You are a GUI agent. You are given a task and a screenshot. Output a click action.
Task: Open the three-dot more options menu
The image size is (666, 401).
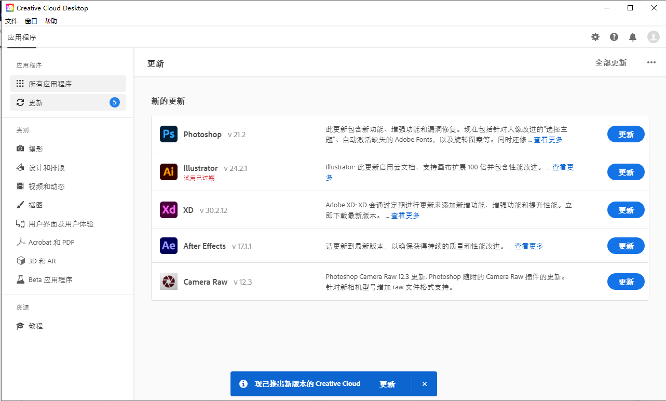pyautogui.click(x=651, y=63)
